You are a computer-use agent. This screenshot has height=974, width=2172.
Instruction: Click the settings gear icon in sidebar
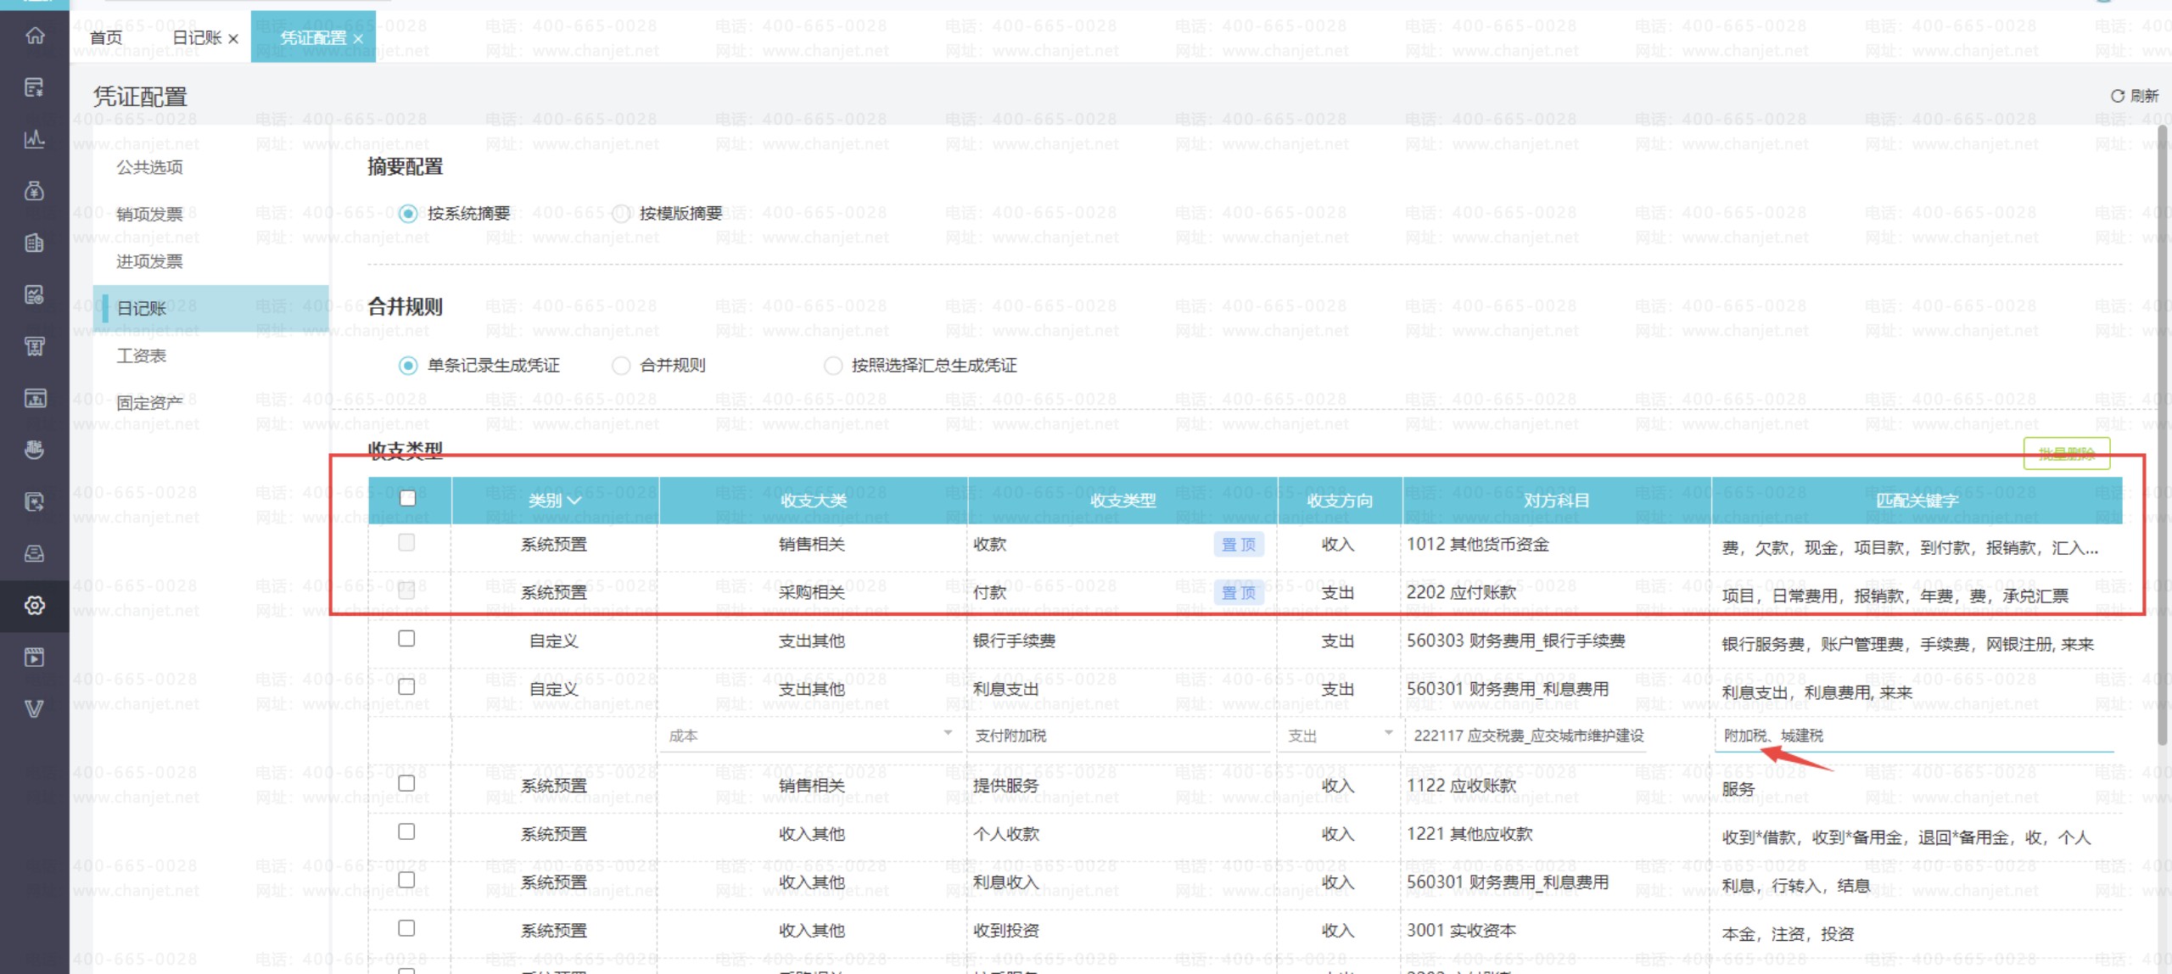35,605
